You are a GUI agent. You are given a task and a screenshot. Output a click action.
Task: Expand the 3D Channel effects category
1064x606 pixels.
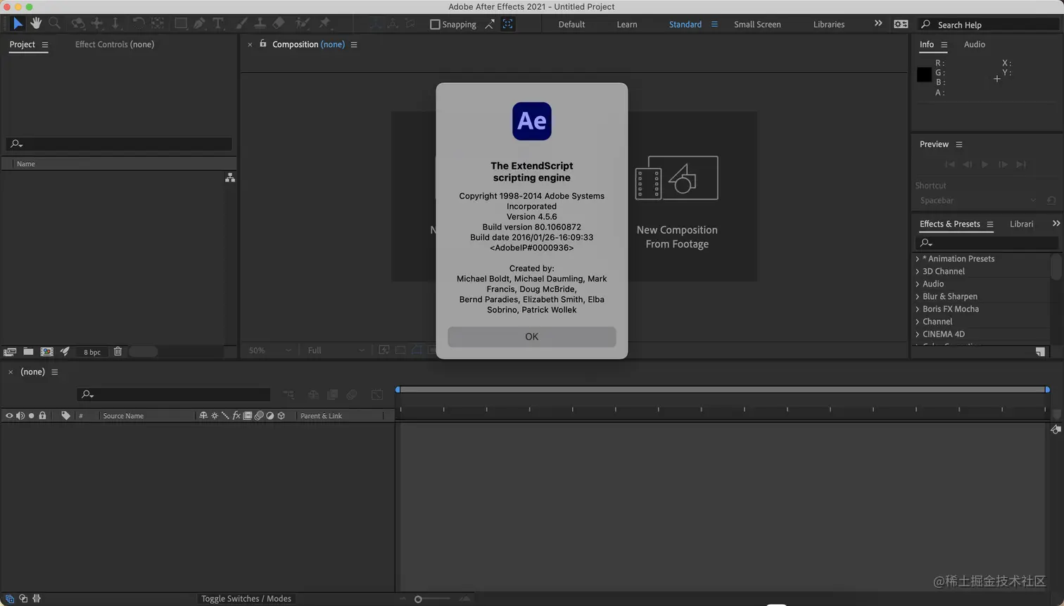pos(918,272)
